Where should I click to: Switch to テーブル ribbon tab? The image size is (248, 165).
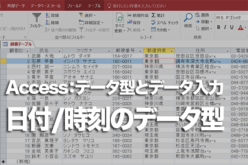coord(94,6)
